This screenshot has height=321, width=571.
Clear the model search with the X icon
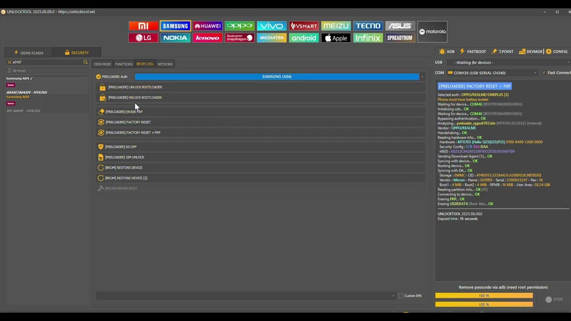9,62
